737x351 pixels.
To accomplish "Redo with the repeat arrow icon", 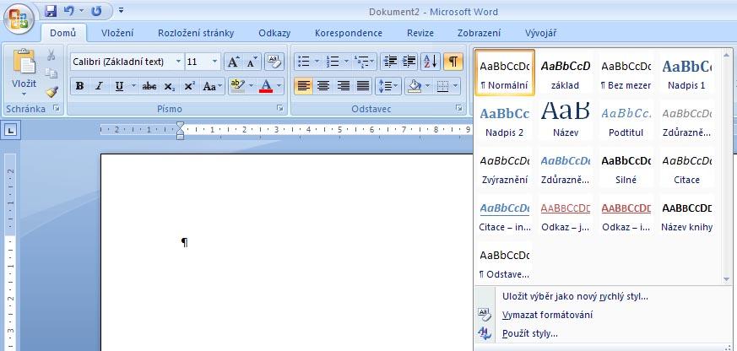I will pyautogui.click(x=96, y=11).
